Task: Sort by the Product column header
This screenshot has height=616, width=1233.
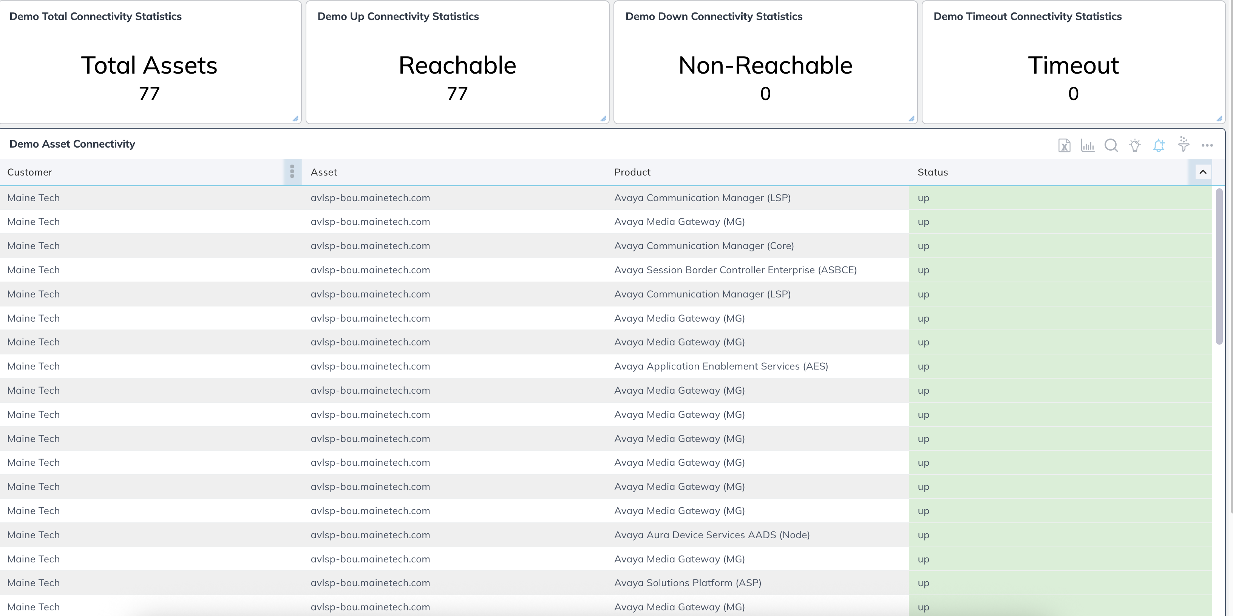Action: 632,172
